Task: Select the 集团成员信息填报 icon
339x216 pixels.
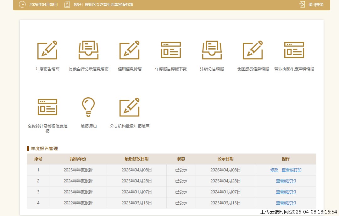Action: 253,50
